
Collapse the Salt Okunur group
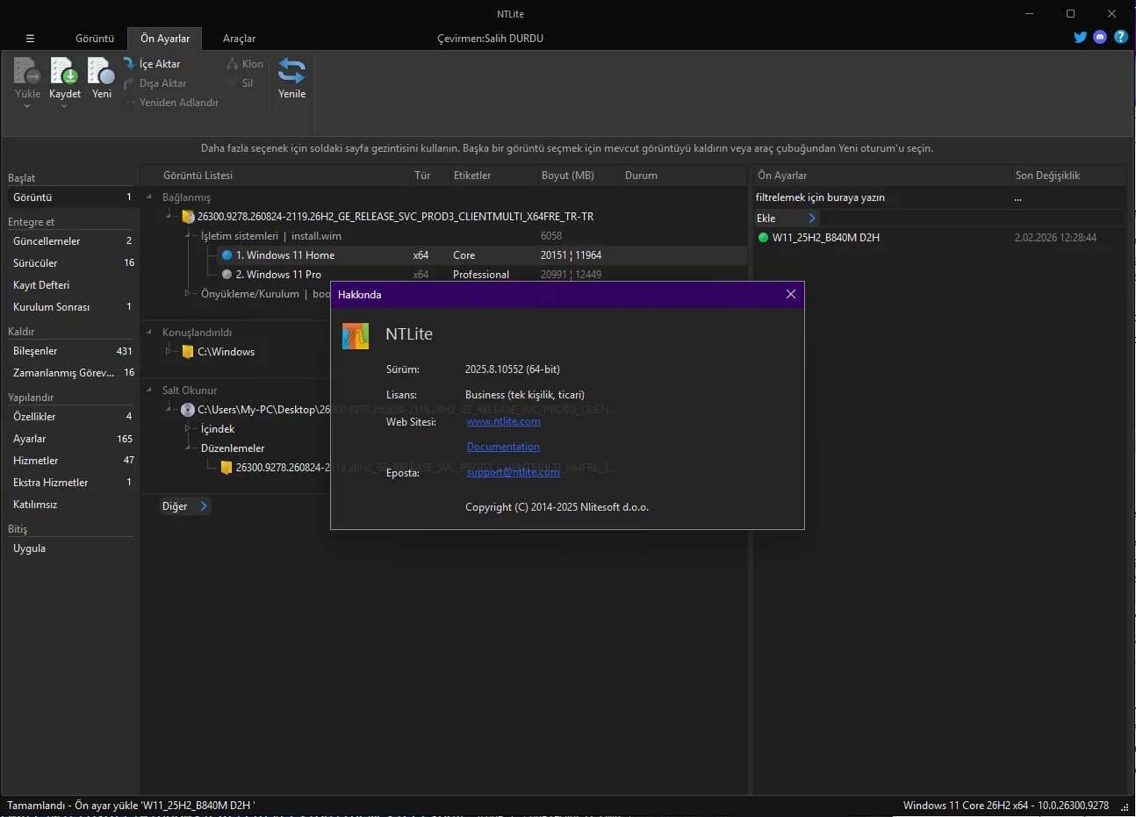tap(149, 391)
